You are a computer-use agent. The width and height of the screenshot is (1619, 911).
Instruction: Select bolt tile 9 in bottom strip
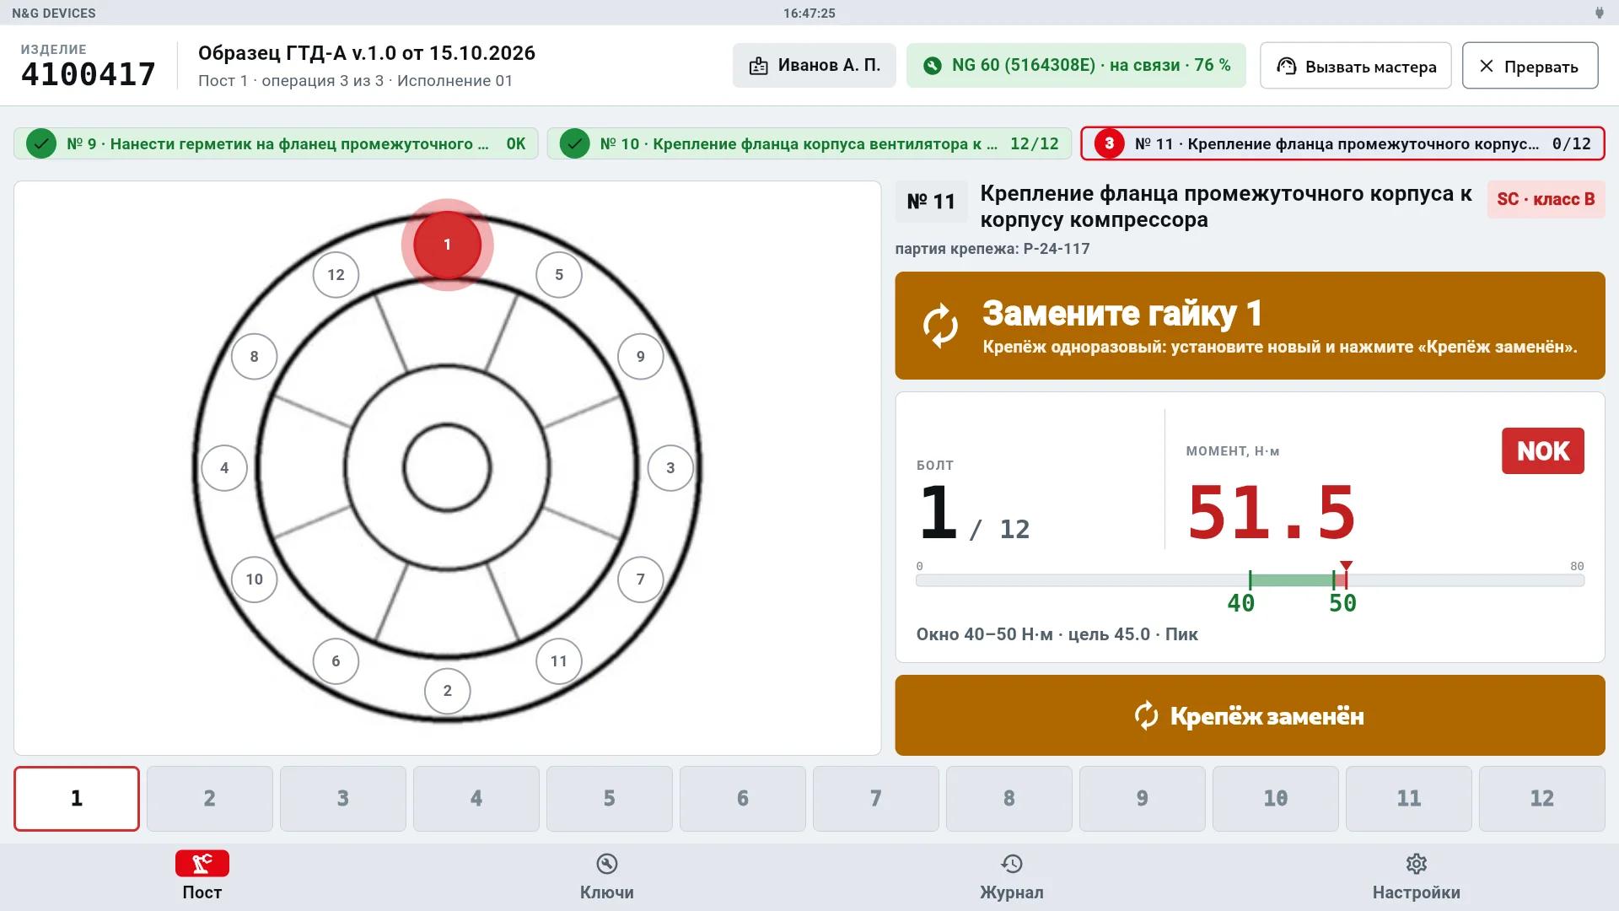point(1143,799)
